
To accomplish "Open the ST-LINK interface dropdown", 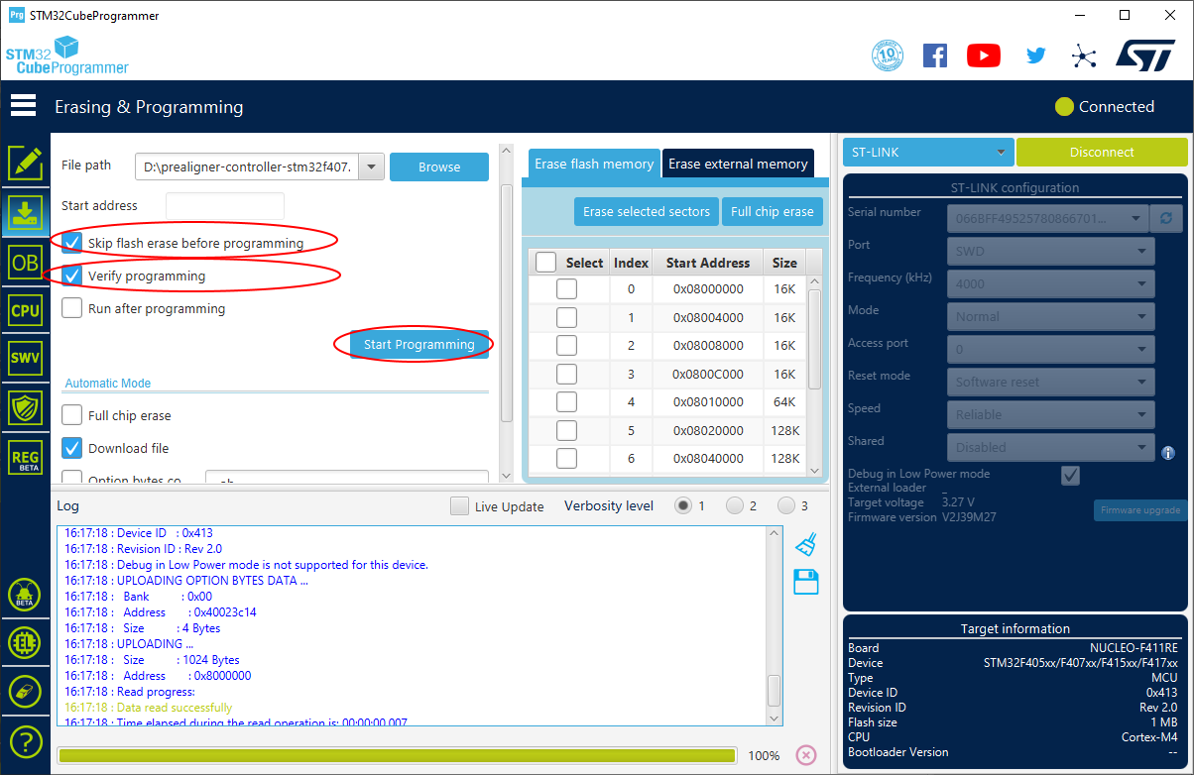I will click(x=928, y=153).
